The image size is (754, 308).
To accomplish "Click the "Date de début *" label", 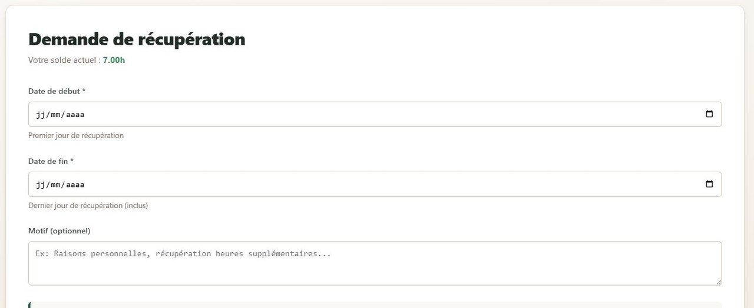I will (57, 91).
